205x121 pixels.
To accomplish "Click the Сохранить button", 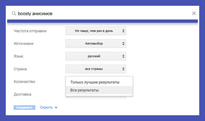I will pos(25,107).
